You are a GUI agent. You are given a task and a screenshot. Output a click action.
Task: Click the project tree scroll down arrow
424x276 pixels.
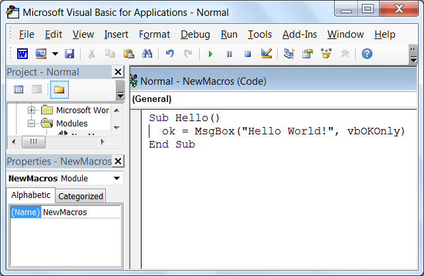(x=117, y=128)
